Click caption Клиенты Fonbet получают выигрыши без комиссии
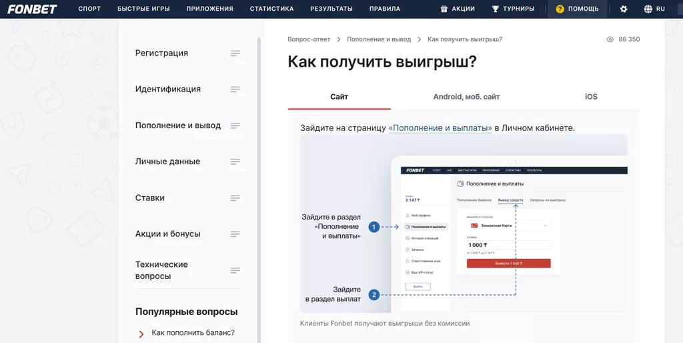The width and height of the screenshot is (683, 343). click(385, 324)
